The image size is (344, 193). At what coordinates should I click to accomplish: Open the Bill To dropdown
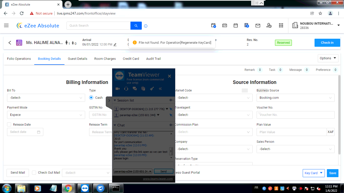pos(46,98)
